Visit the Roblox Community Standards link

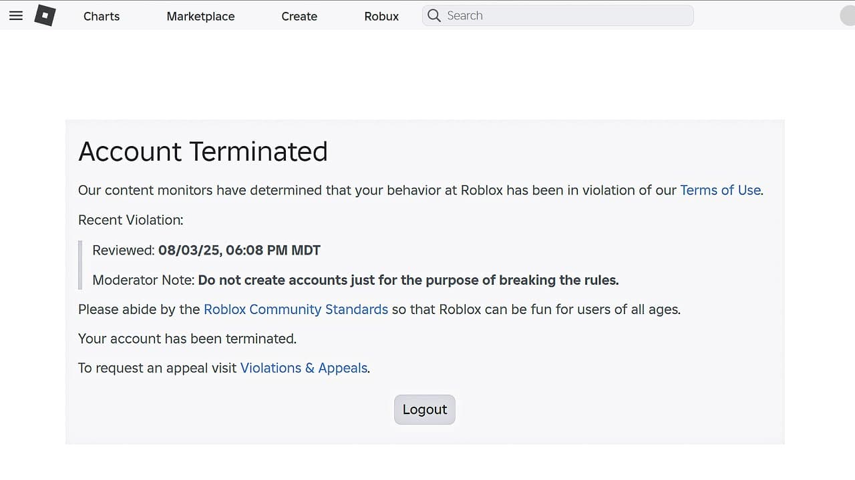pos(296,309)
